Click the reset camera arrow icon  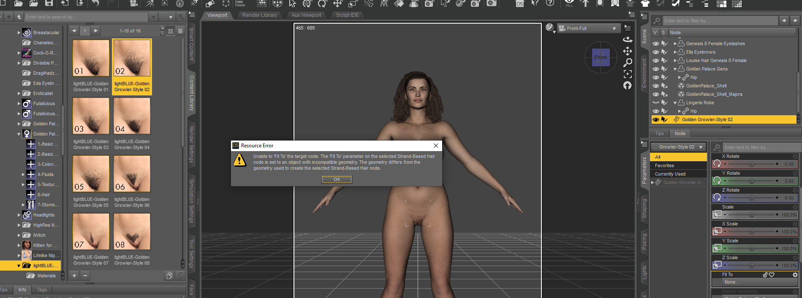tap(628, 85)
